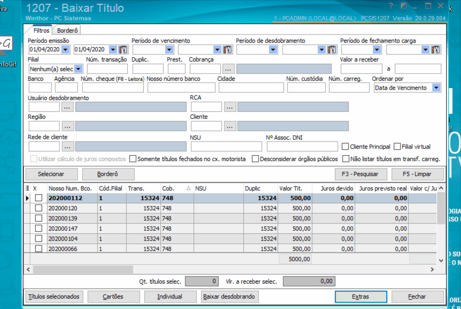Image resolution: width=461 pixels, height=309 pixels.
Task: Click F5 - Limpar button
Action: tap(417, 174)
